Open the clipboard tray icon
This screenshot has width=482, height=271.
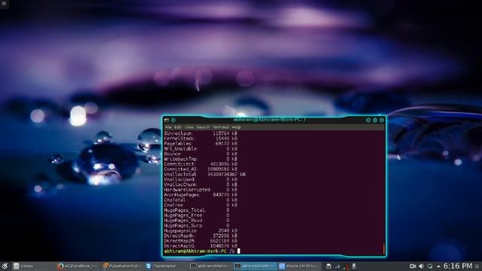pyautogui.click(x=328, y=266)
